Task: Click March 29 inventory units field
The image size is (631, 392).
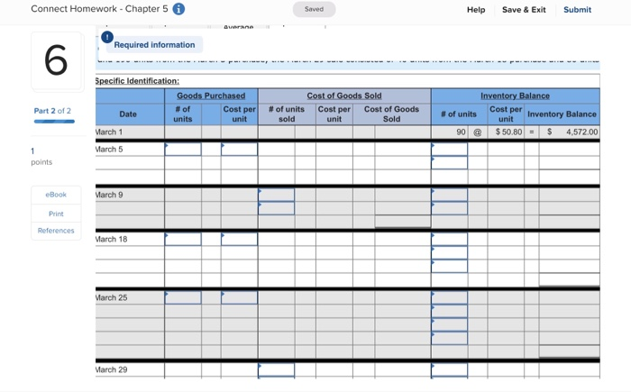Action: (449, 370)
